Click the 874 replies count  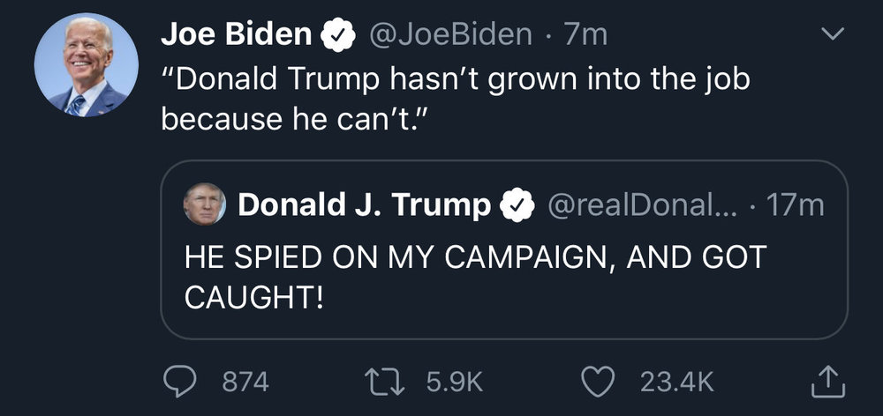[x=245, y=381]
